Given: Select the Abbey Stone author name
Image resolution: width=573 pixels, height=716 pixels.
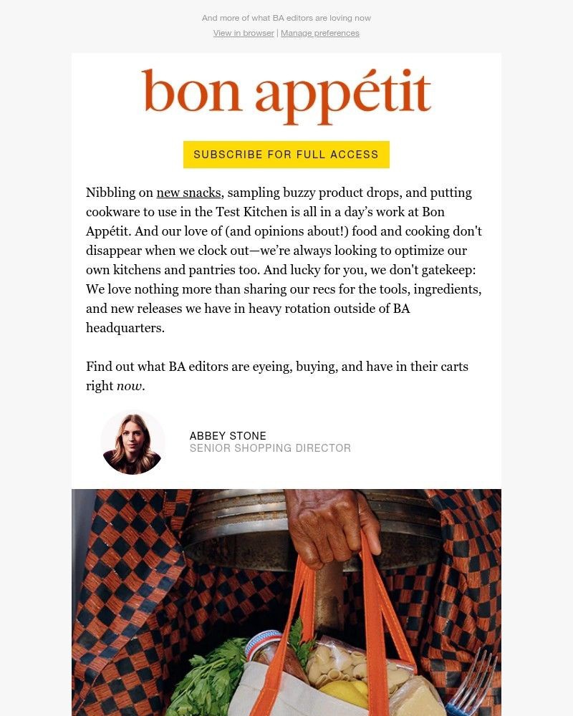Looking at the screenshot, I should pyautogui.click(x=228, y=436).
